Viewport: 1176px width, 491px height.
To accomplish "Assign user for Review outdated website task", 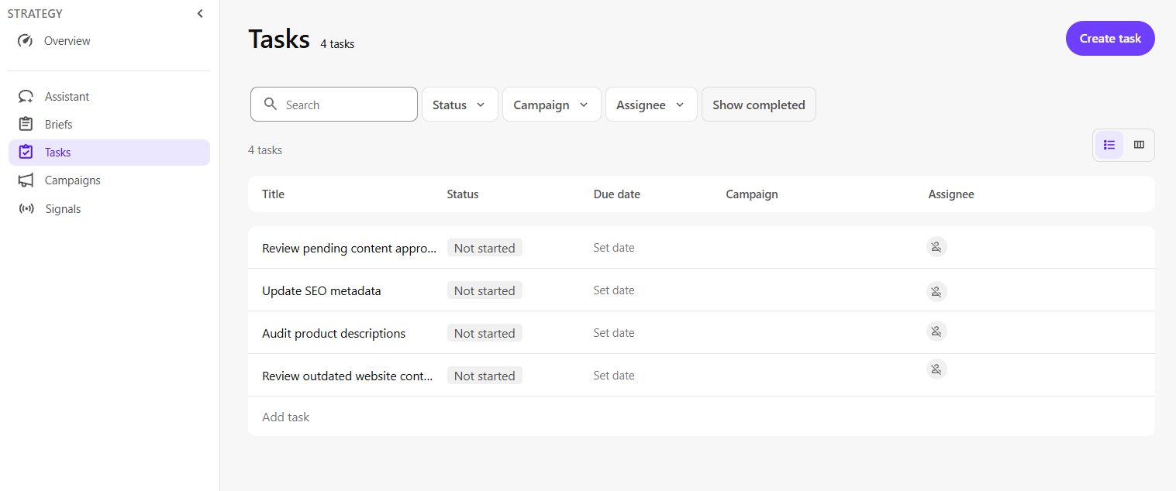I will click(936, 369).
